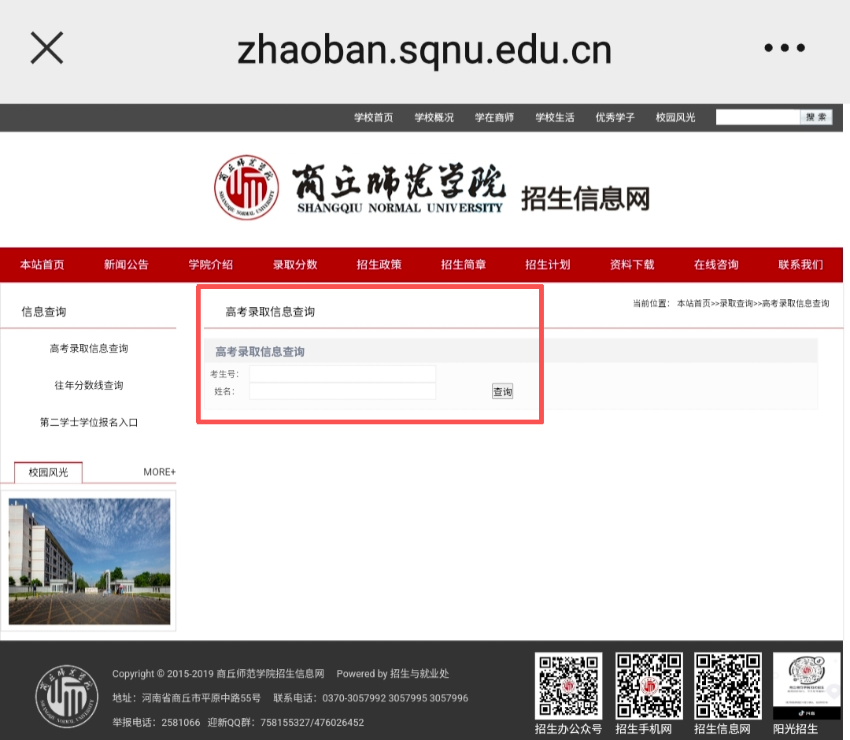Click the 联系电话 0370-3057992 footer text
850x740 pixels.
coord(371,698)
